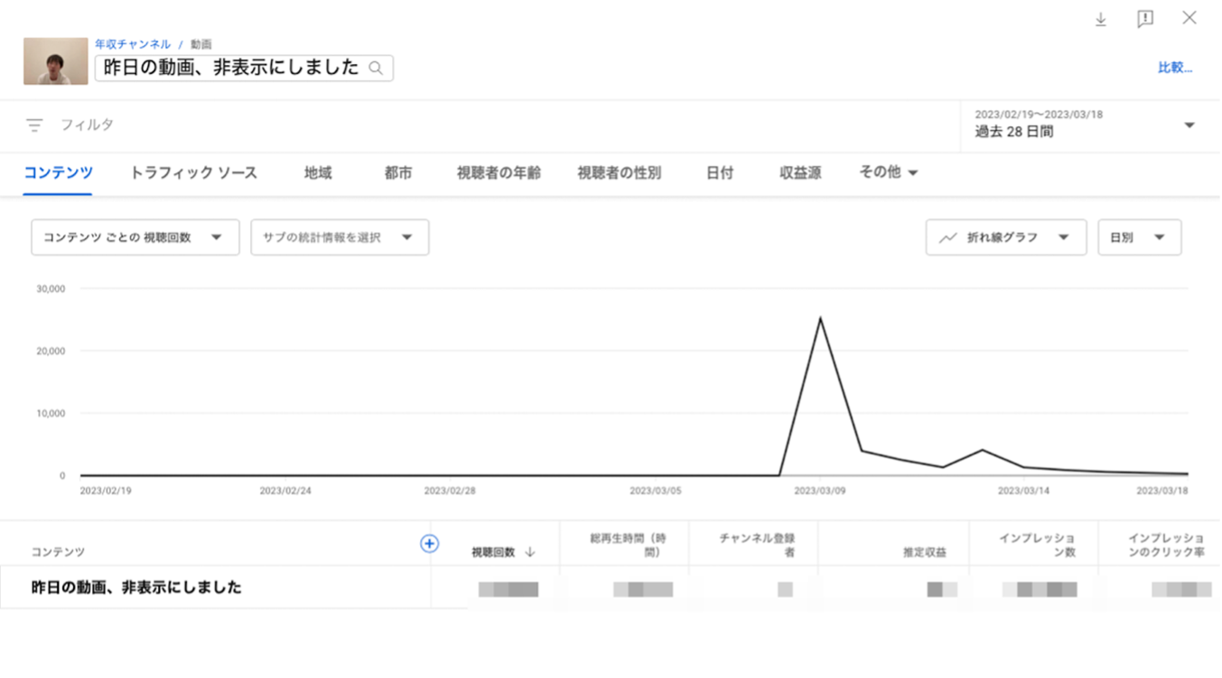Click the search magnifier in video title box

pyautogui.click(x=377, y=68)
